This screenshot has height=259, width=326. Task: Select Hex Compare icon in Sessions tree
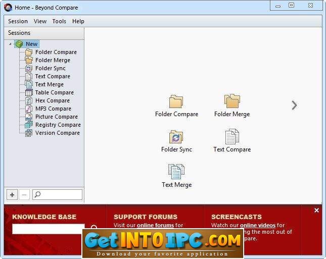pyautogui.click(x=29, y=100)
